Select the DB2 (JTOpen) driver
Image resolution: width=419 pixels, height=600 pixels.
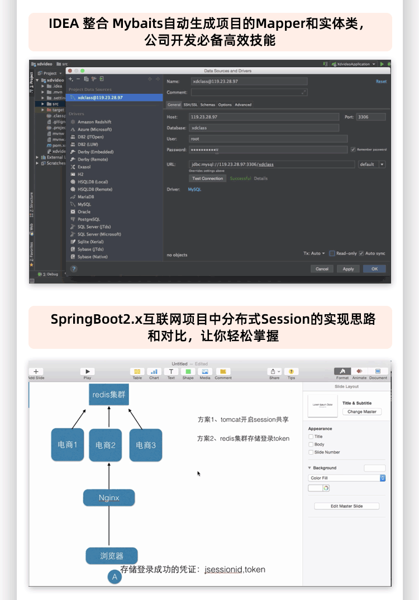click(91, 137)
